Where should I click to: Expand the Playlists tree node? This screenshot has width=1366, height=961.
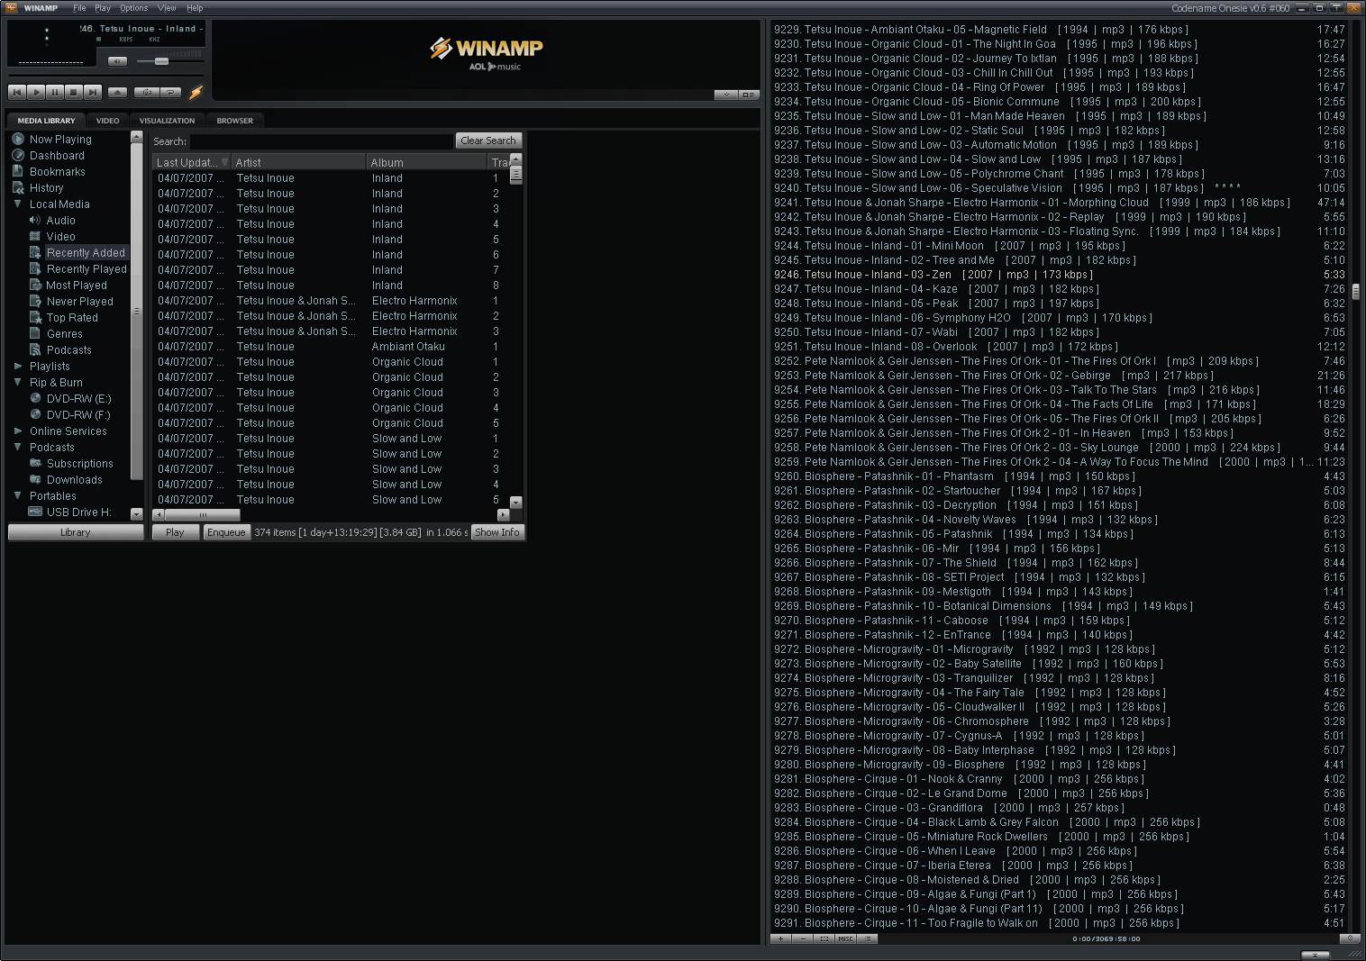click(17, 367)
